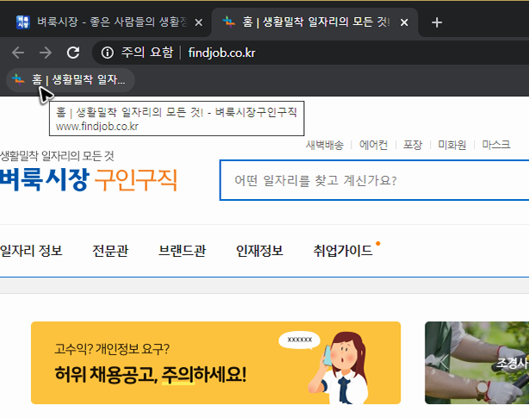The height and width of the screenshot is (418, 529).
Task: Click the 미화원 keyword link
Action: click(x=452, y=145)
